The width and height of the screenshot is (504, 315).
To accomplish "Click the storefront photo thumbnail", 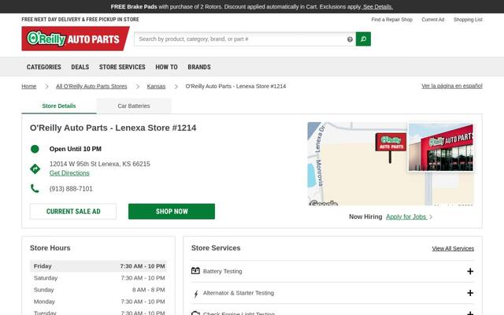I will (x=441, y=147).
